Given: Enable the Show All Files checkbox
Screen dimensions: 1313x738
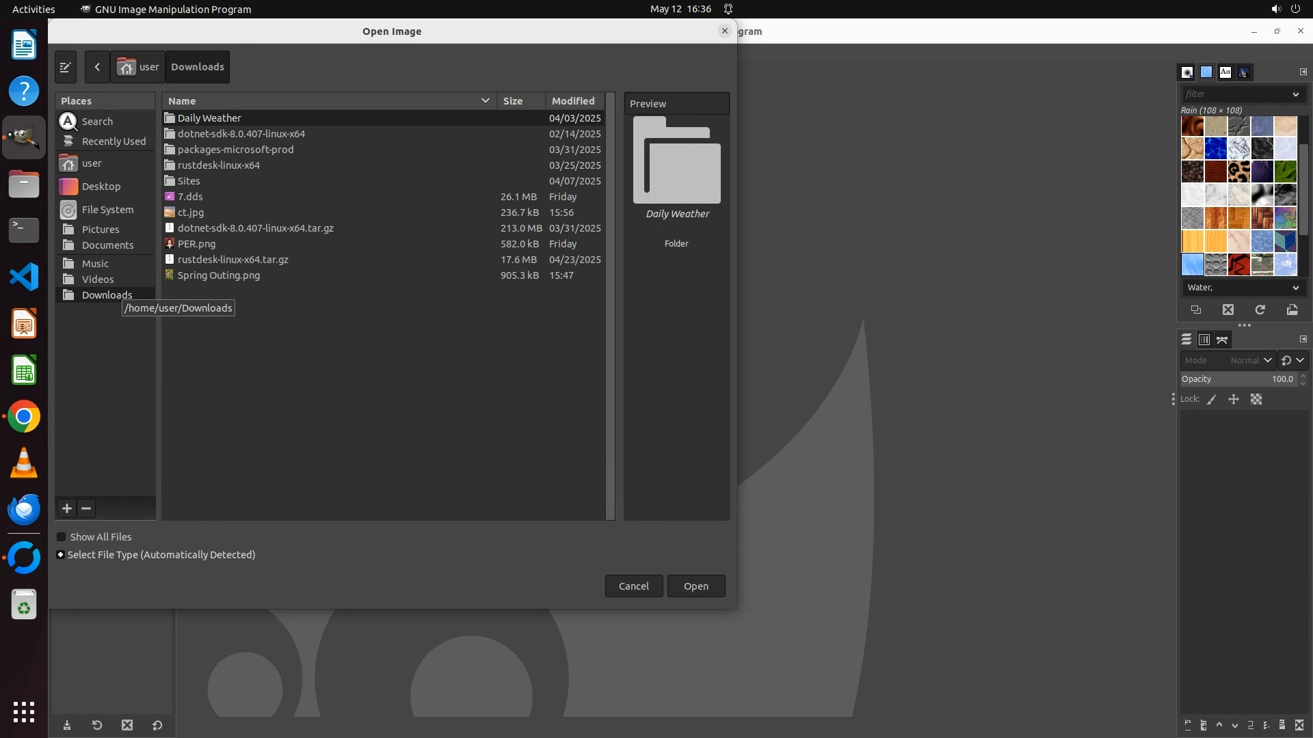Looking at the screenshot, I should pyautogui.click(x=62, y=537).
